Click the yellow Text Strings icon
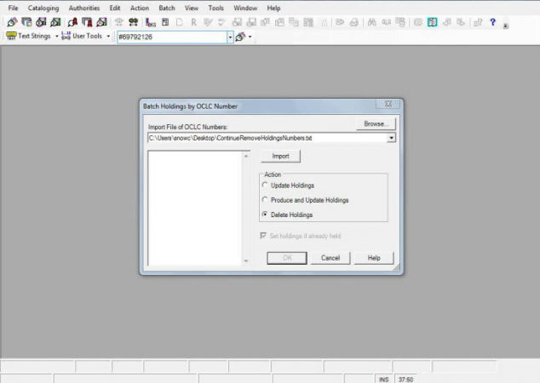The width and height of the screenshot is (540, 383). 11,36
